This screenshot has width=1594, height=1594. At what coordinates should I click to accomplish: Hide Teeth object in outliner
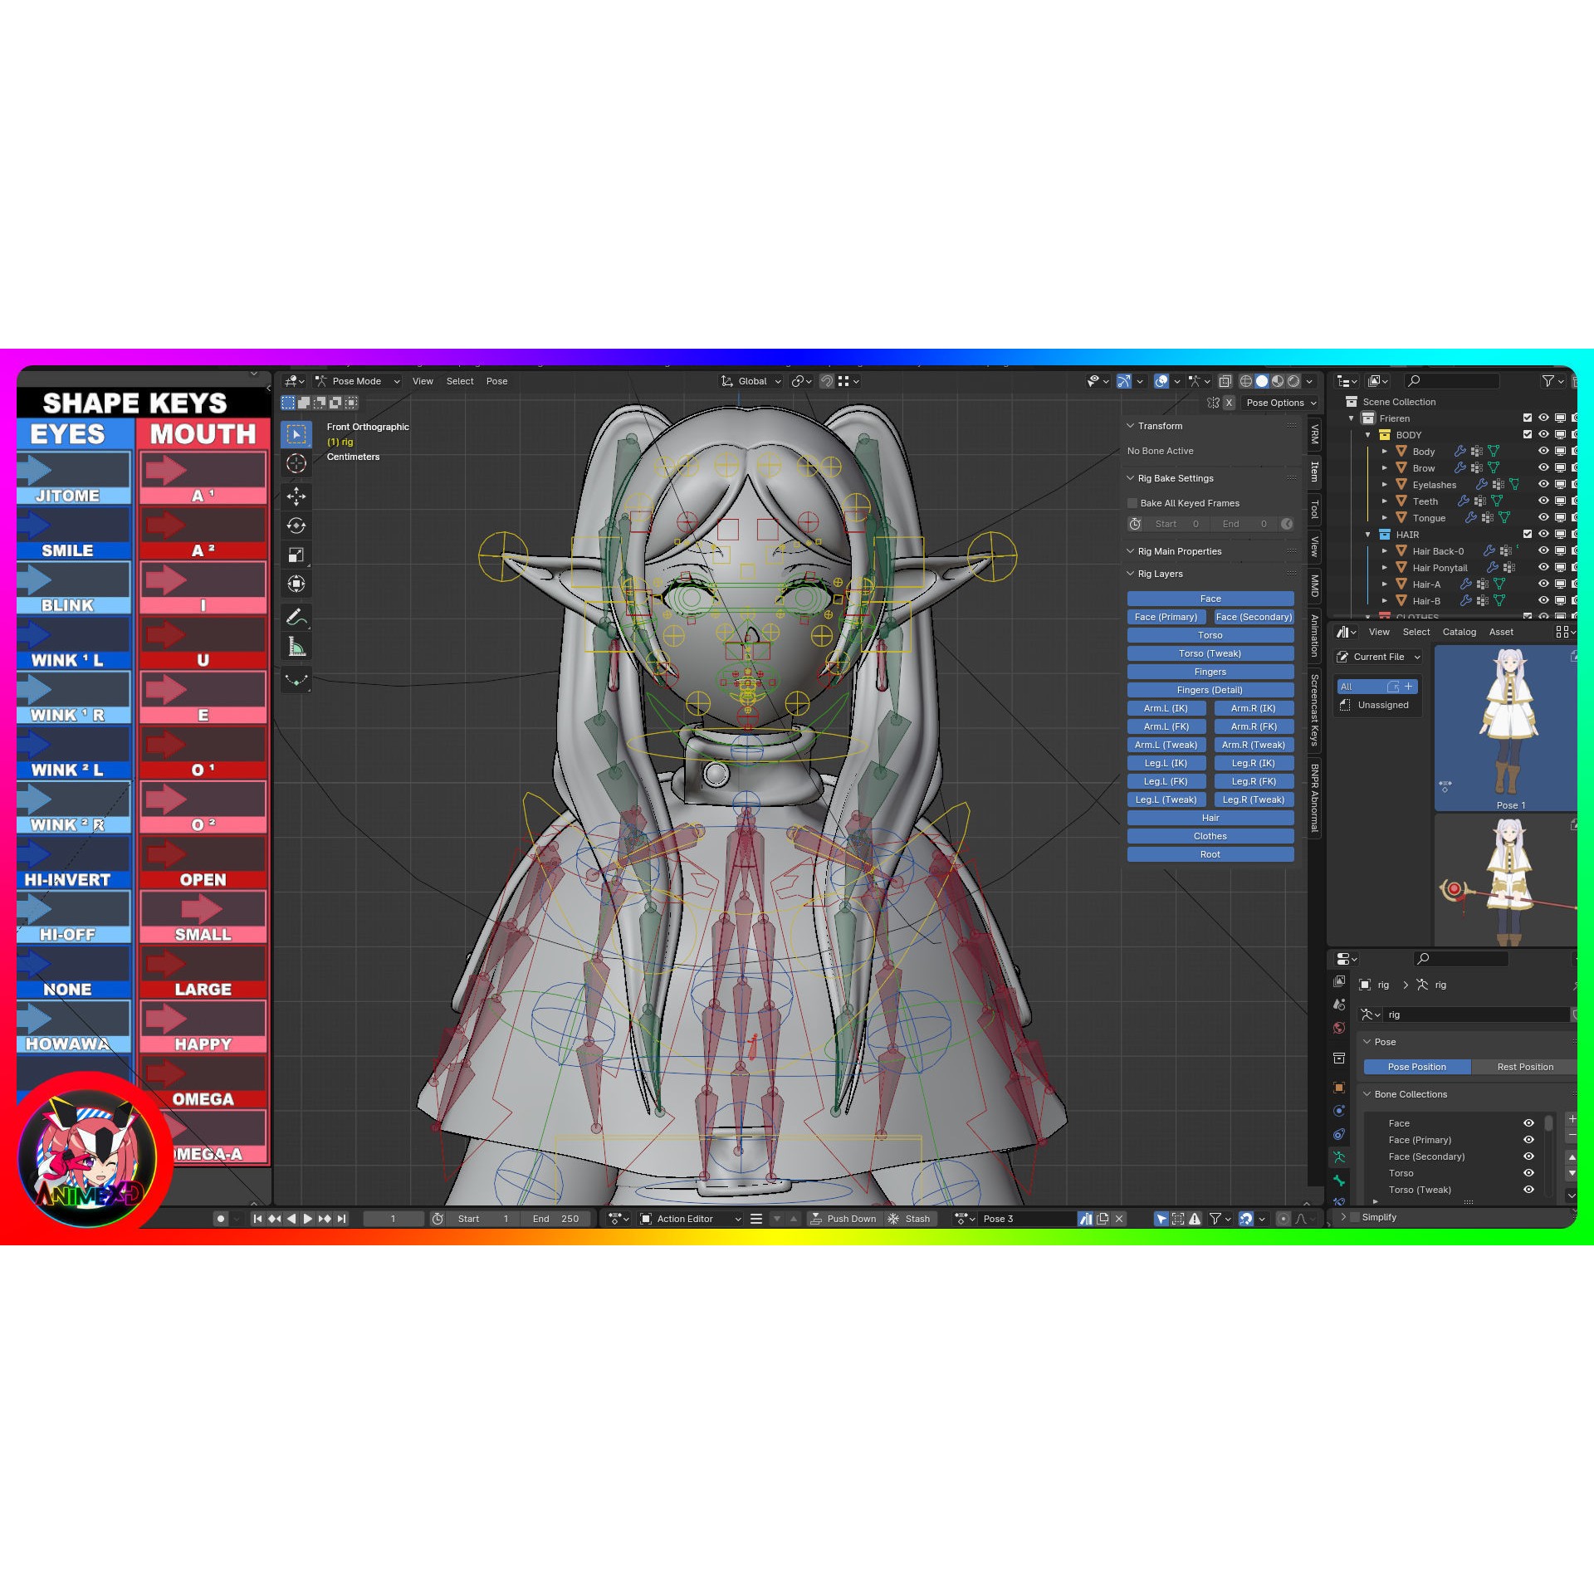[1543, 501]
